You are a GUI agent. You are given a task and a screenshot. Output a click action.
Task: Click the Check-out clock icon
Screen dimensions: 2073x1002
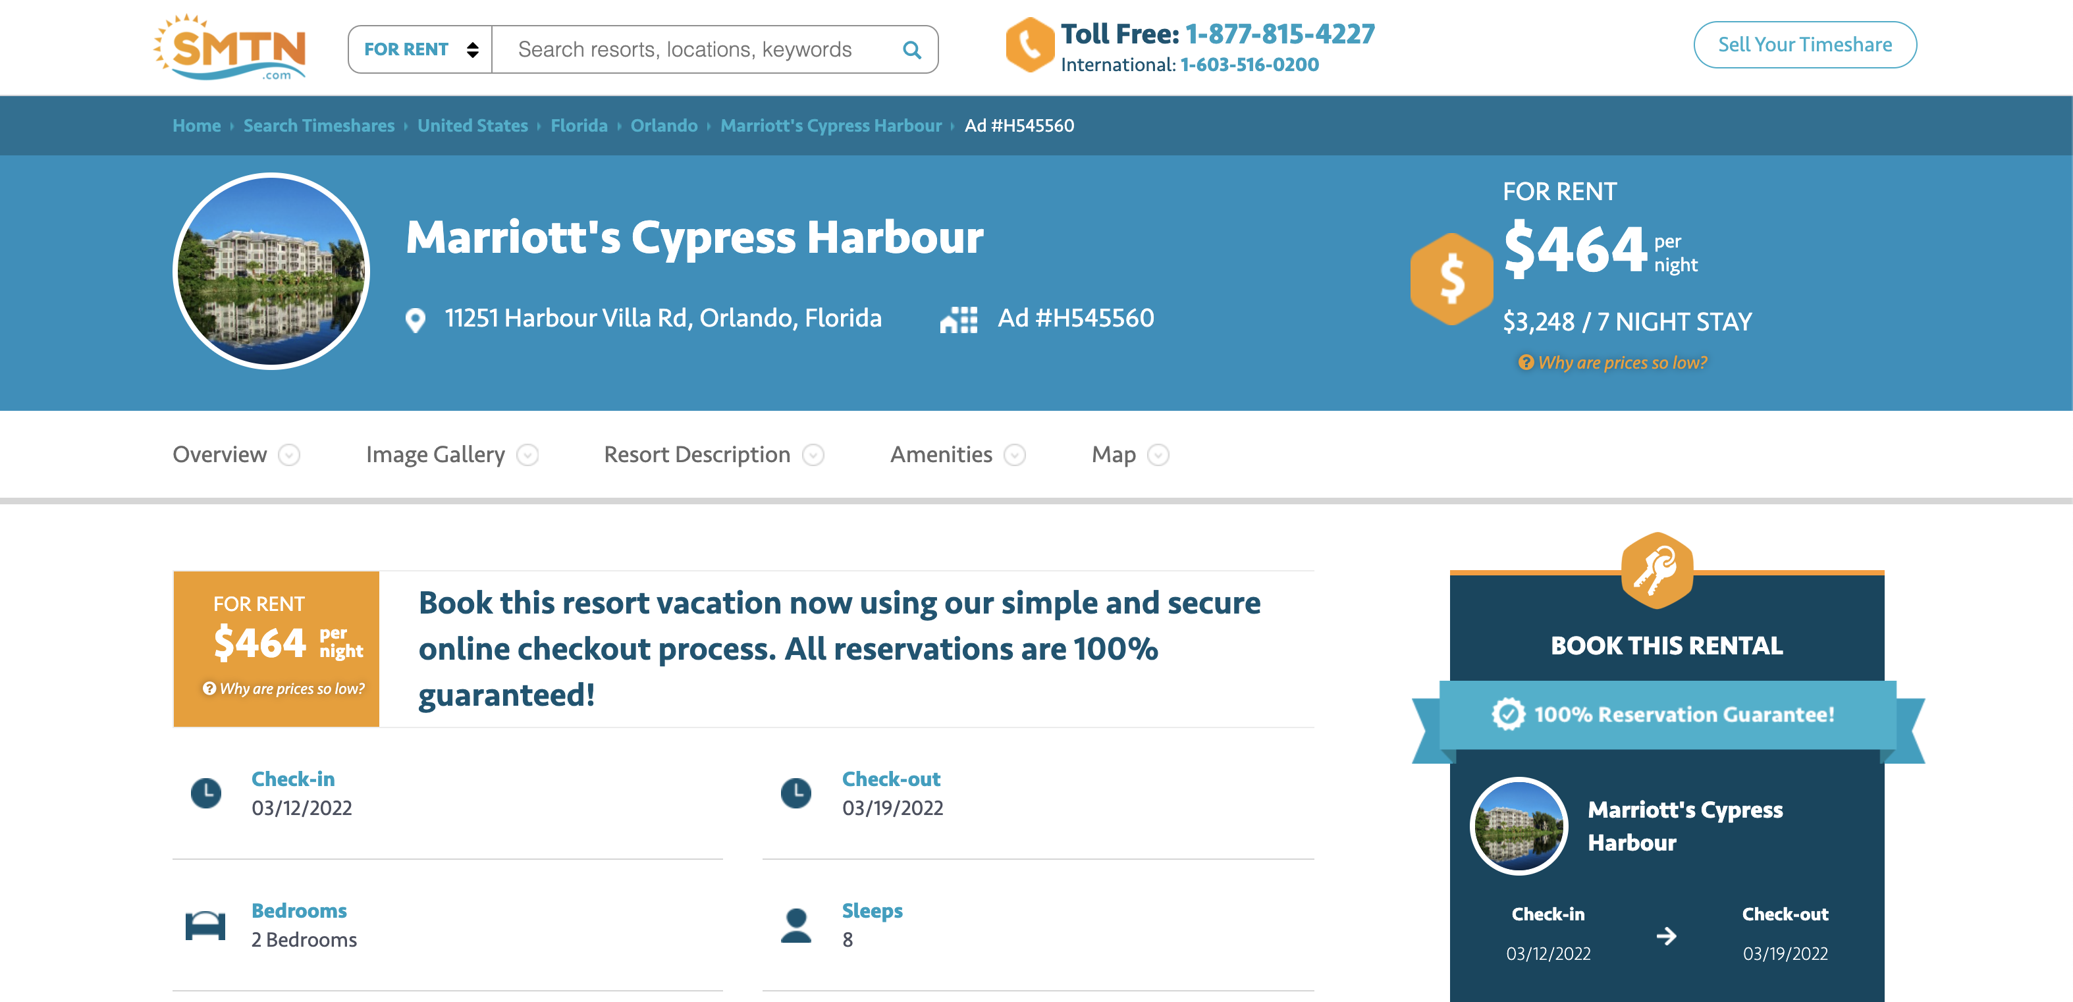796,793
